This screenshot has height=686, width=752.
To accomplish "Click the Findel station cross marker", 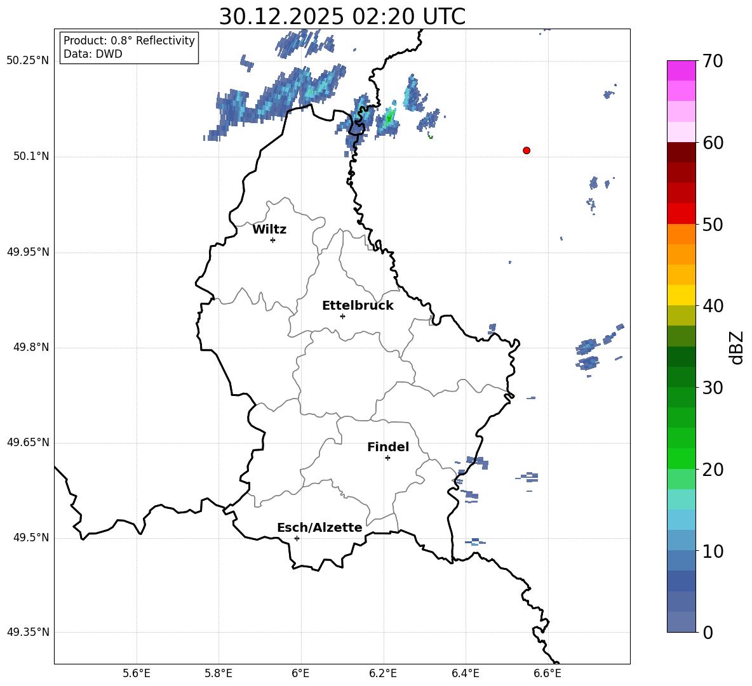I will [387, 458].
